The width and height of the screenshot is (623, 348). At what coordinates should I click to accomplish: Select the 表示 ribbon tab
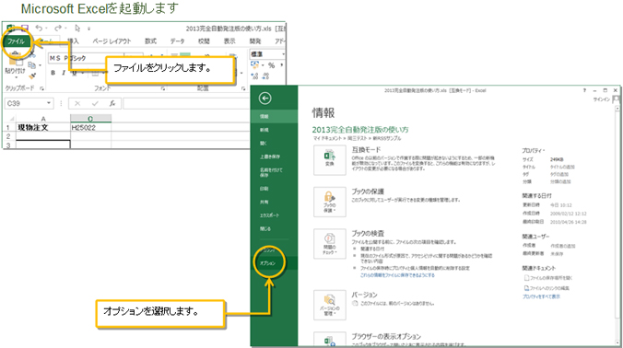pyautogui.click(x=229, y=41)
